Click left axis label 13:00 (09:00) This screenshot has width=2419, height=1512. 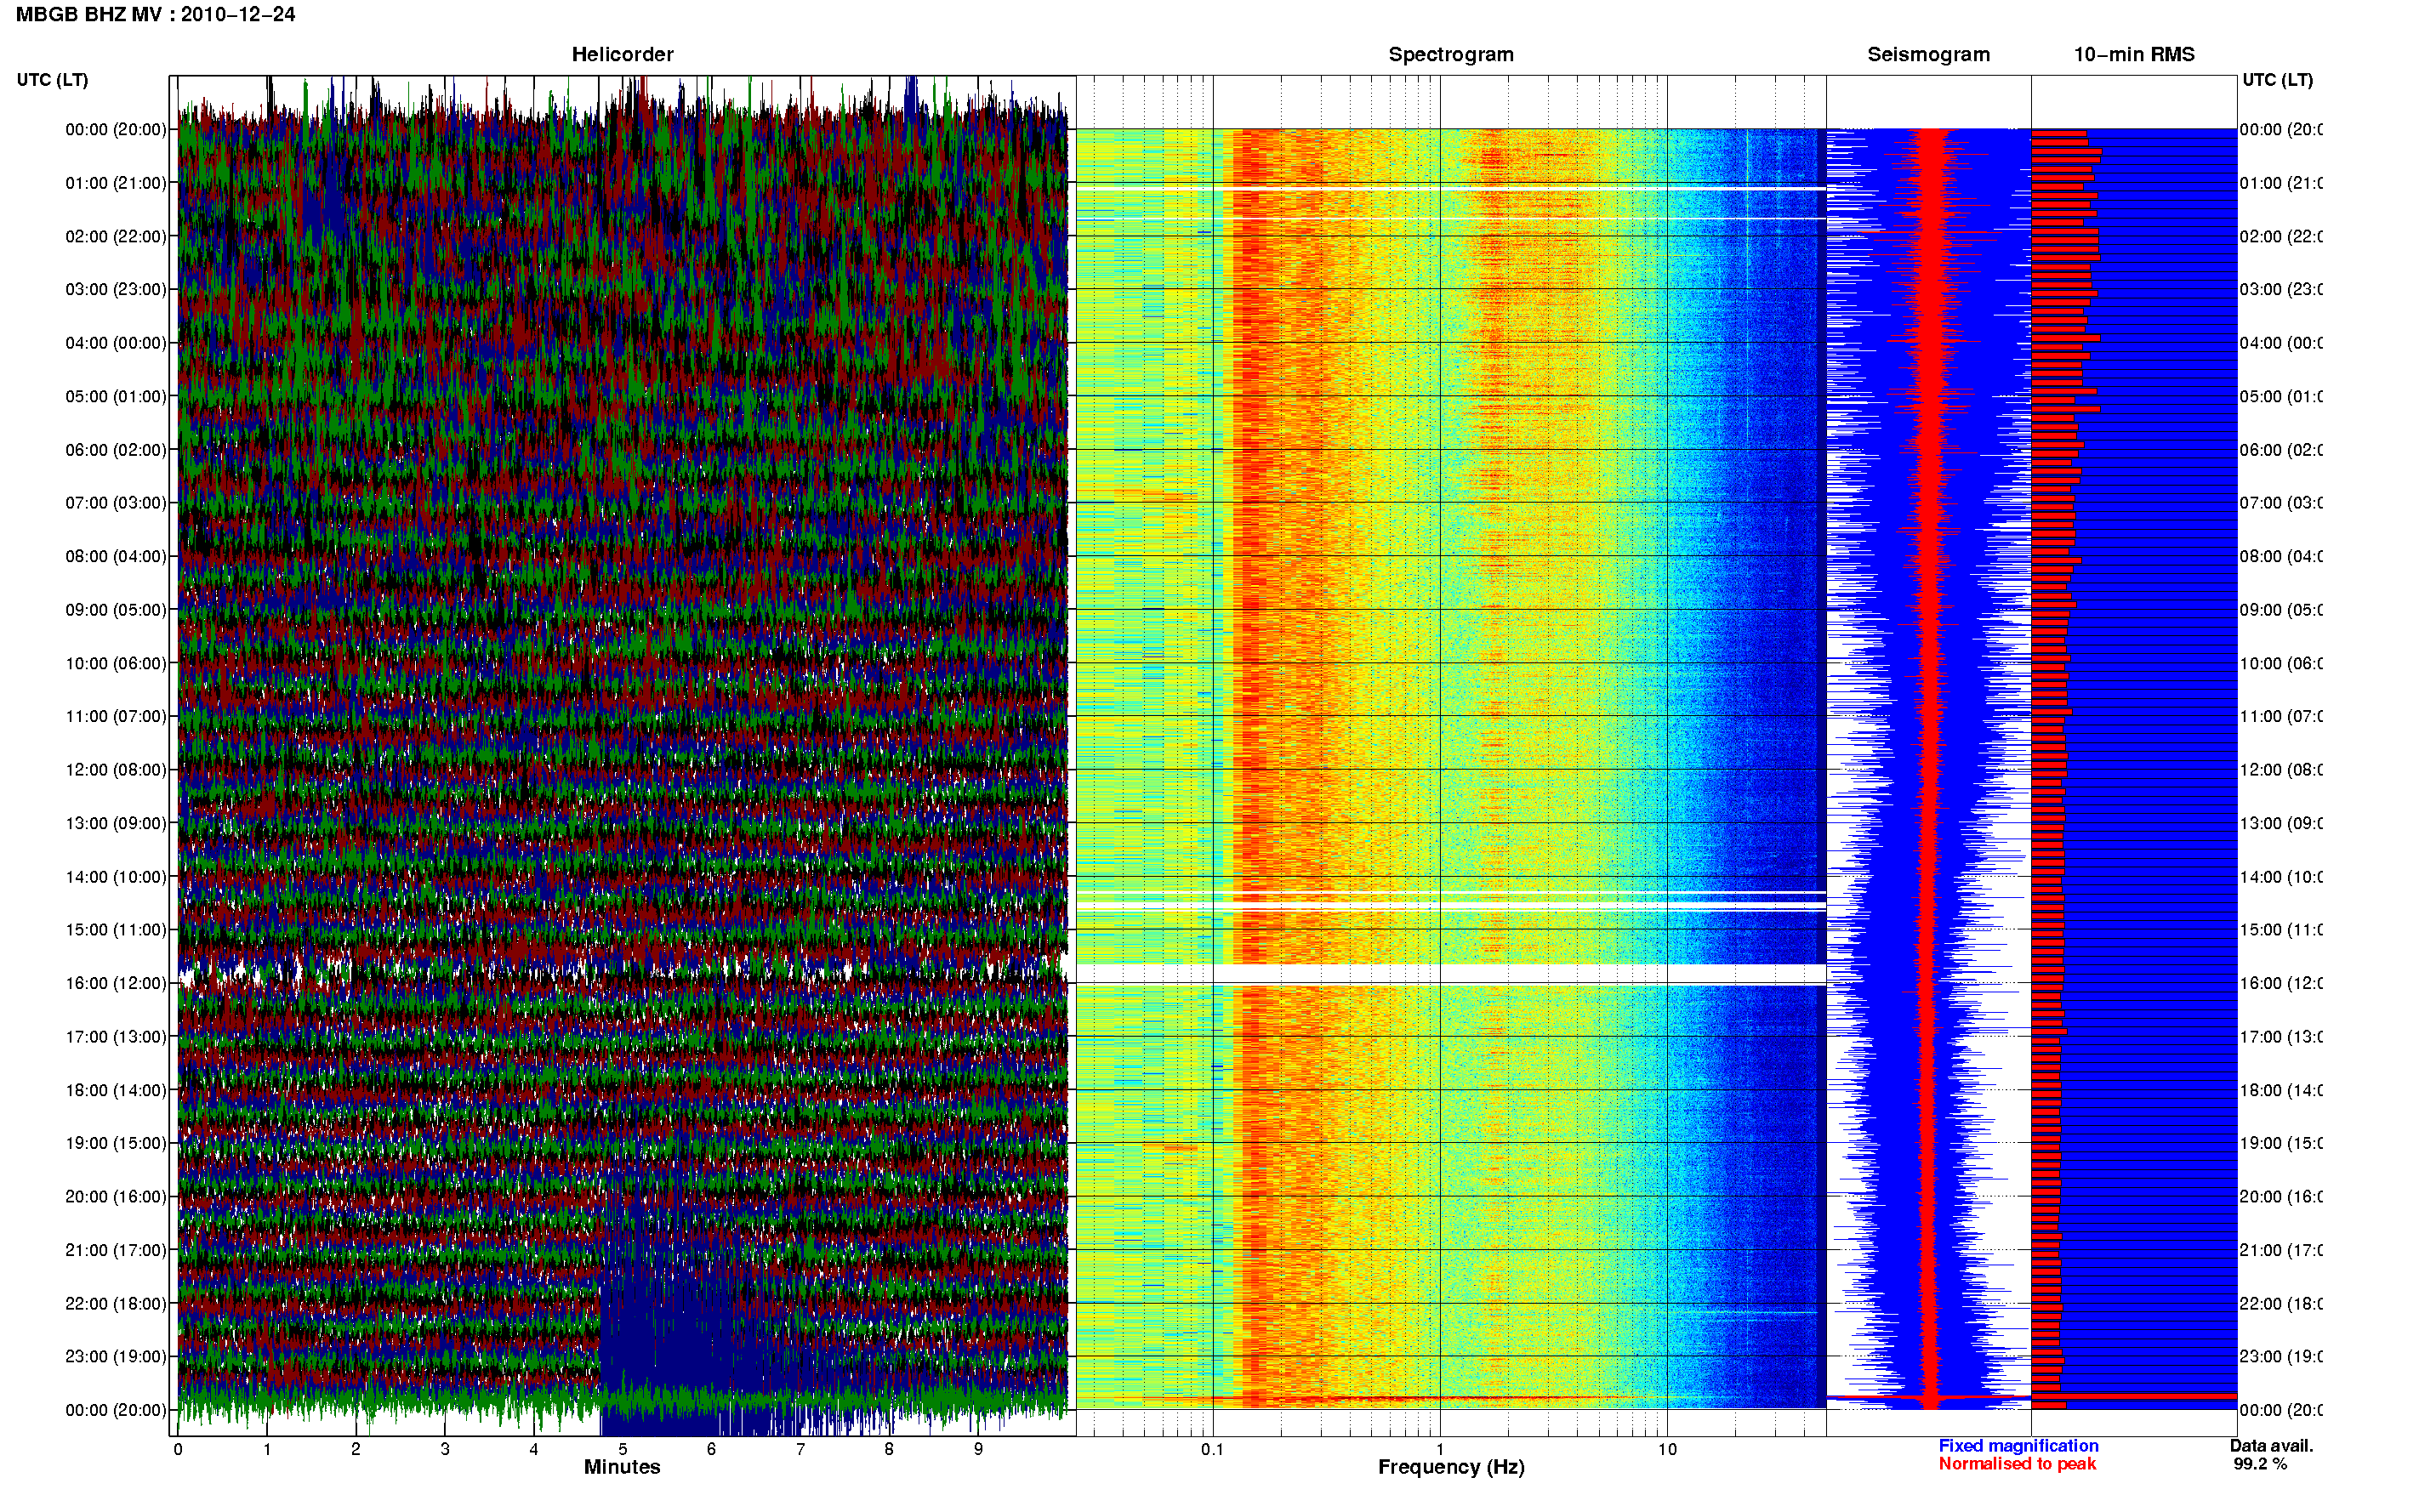point(116,823)
